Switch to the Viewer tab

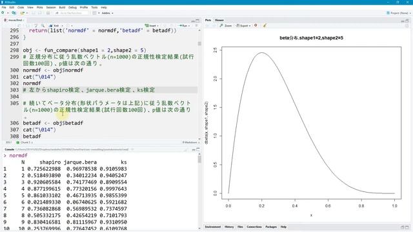coord(219,20)
